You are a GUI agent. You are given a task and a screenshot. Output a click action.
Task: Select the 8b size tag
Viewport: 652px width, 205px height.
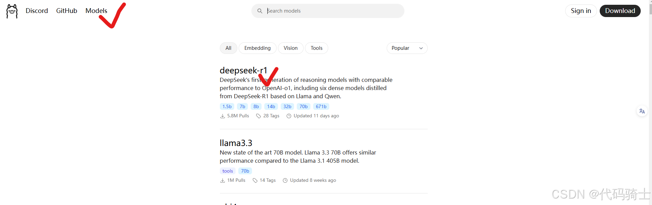(256, 106)
